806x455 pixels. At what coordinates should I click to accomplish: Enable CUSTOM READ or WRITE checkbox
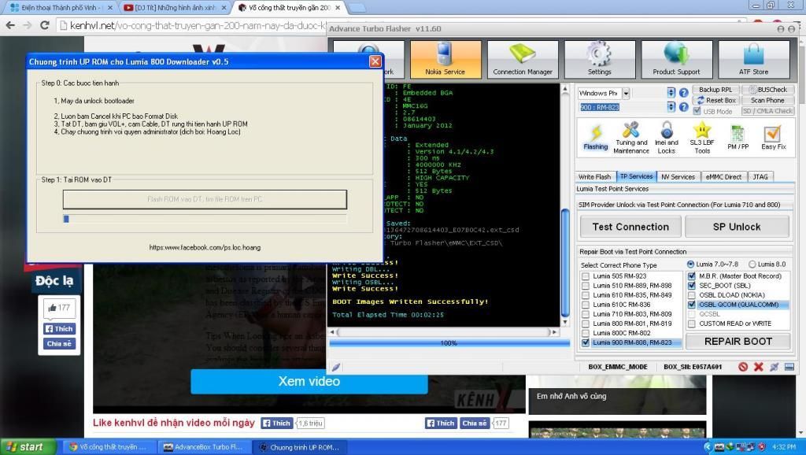(x=692, y=324)
